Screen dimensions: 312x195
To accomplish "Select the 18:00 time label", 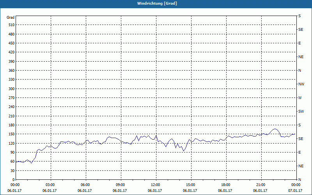I will point(226,185).
